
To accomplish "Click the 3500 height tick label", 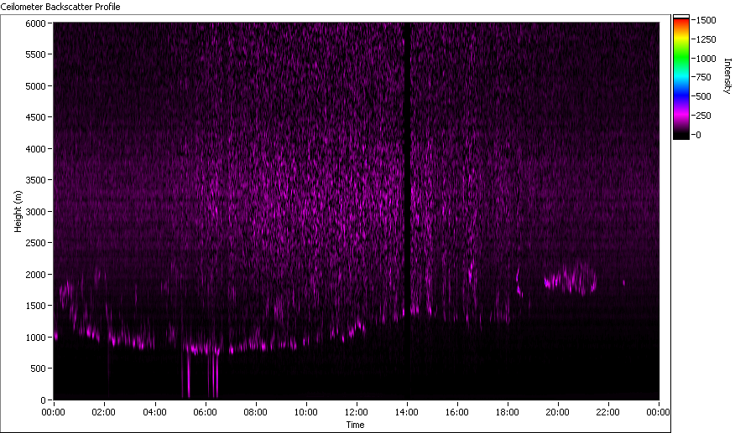I will (35, 180).
